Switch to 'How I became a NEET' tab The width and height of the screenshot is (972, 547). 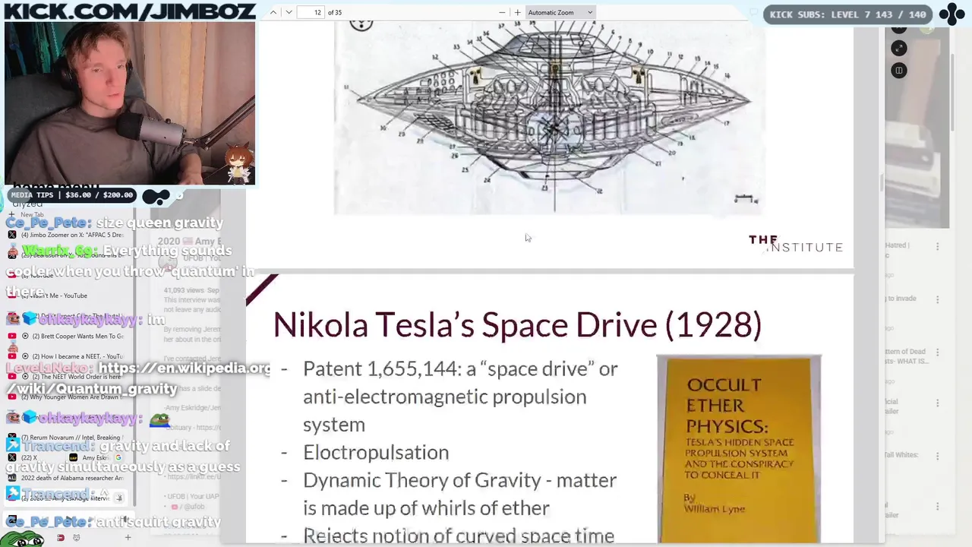[x=66, y=356]
